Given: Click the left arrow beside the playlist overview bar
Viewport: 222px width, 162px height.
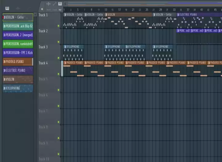Looking at the screenshot, I should [x=65, y=4].
